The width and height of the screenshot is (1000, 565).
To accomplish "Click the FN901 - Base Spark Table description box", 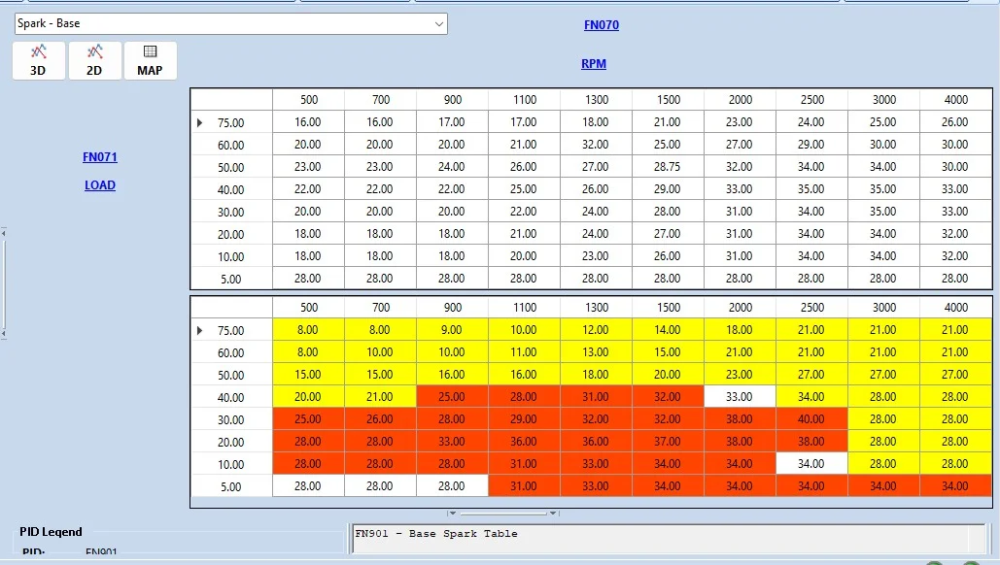I will coord(669,539).
